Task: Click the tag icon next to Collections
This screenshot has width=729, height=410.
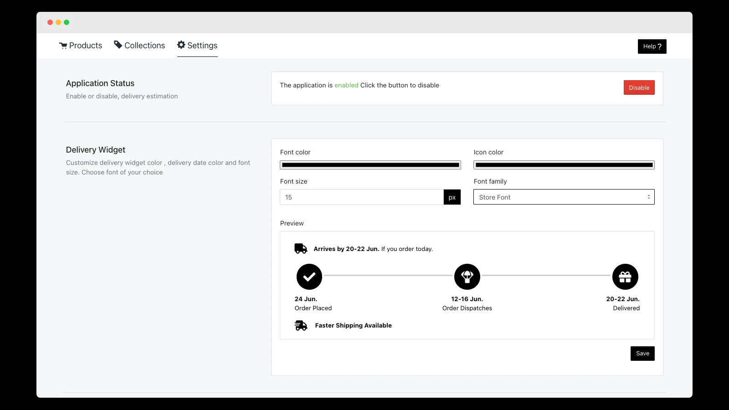Action: [x=118, y=45]
